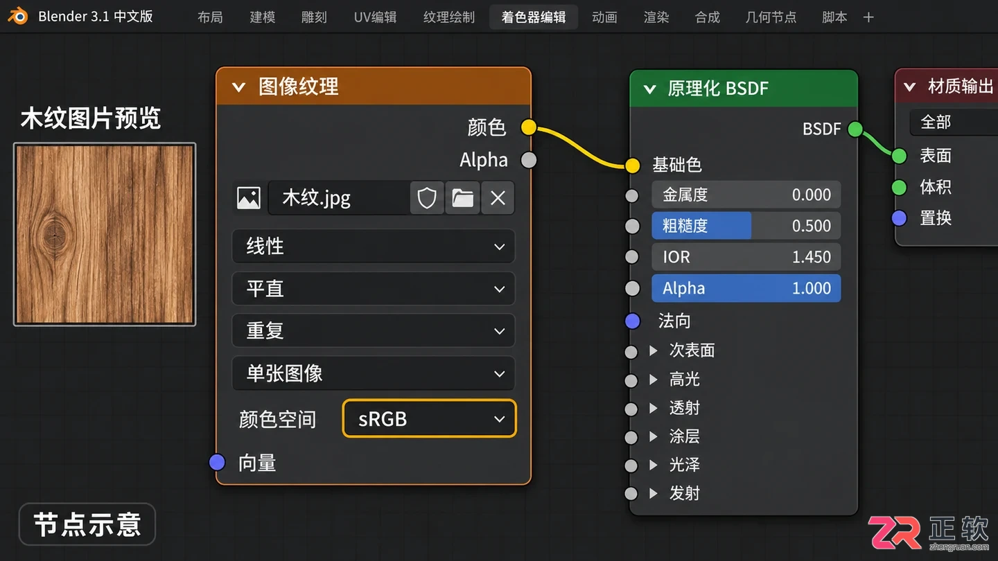Collapse the 原理化 BSDF node
This screenshot has height=561, width=998.
pos(649,89)
